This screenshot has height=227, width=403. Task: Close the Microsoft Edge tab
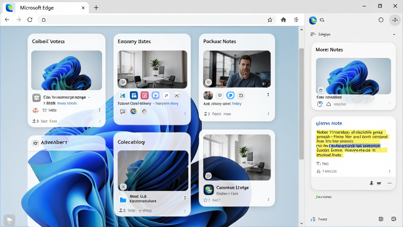click(83, 8)
